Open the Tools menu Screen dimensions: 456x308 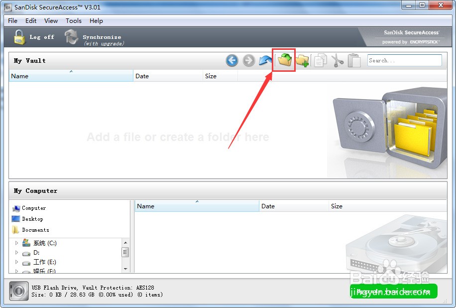[x=74, y=20]
